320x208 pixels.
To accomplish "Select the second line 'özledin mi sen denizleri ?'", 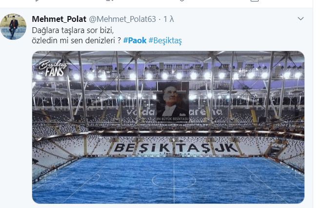I will click(x=76, y=40).
